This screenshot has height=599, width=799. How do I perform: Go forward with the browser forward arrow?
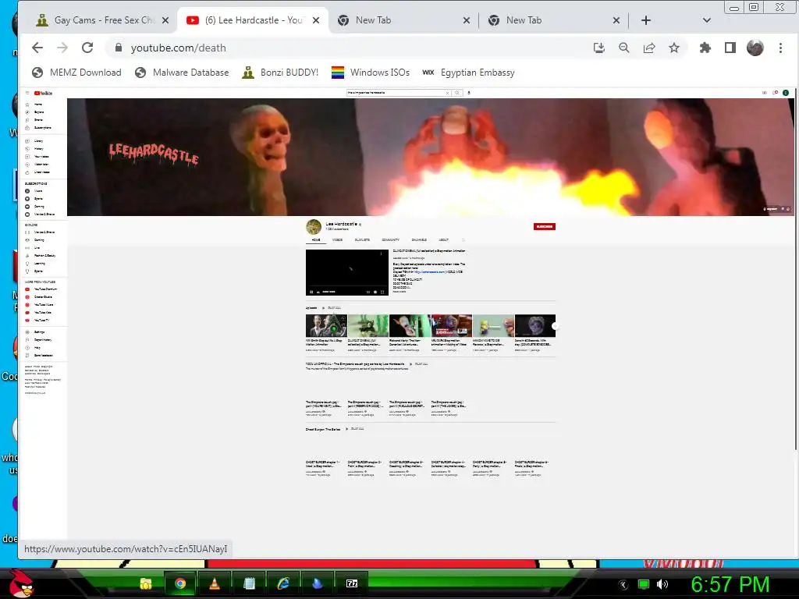point(62,48)
